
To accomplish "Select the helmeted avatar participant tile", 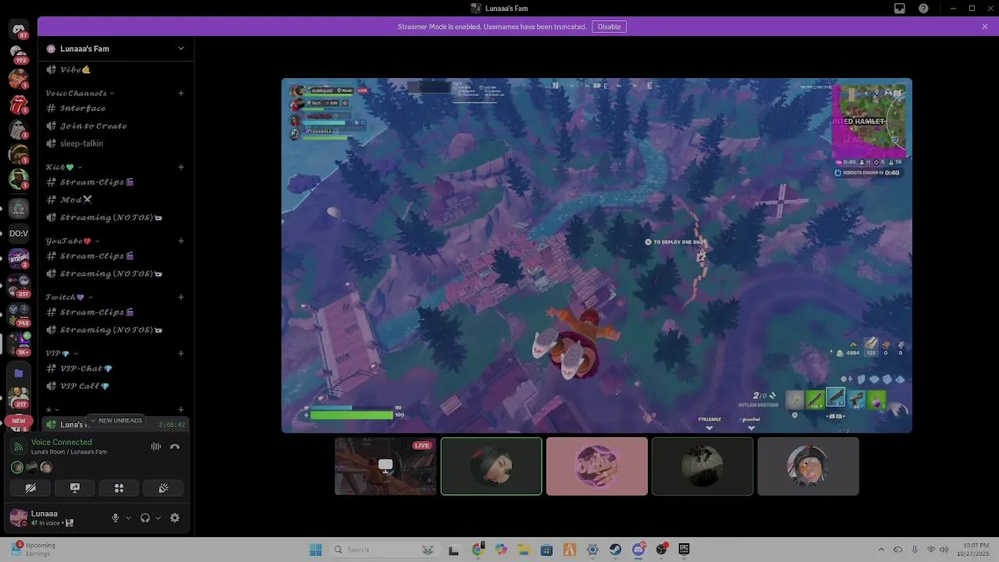I will pyautogui.click(x=808, y=466).
